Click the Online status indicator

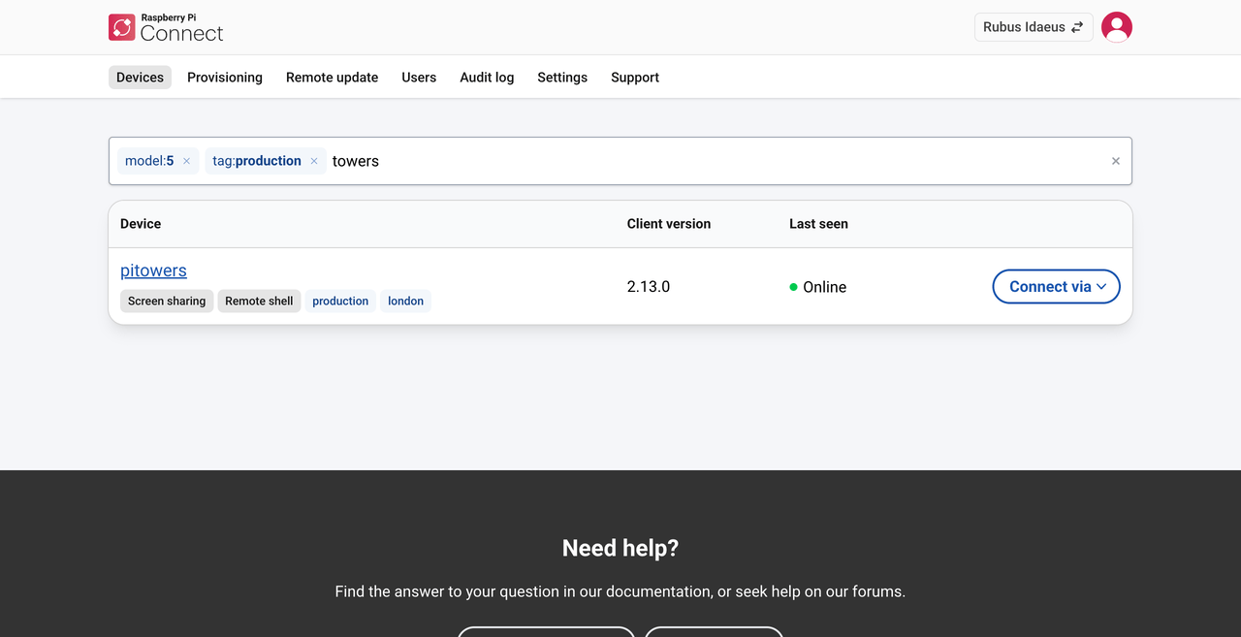[x=818, y=287]
